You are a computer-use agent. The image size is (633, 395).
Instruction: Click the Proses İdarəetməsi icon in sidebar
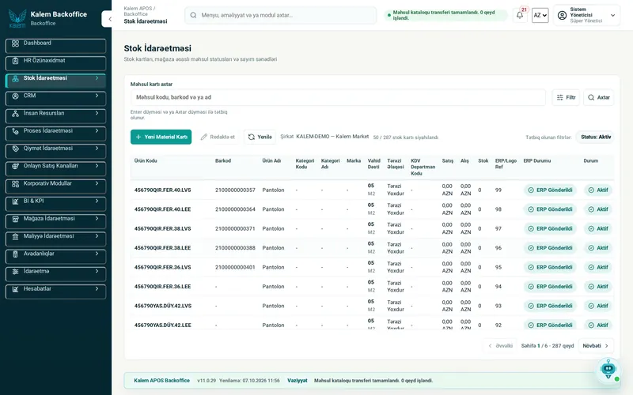[15, 131]
